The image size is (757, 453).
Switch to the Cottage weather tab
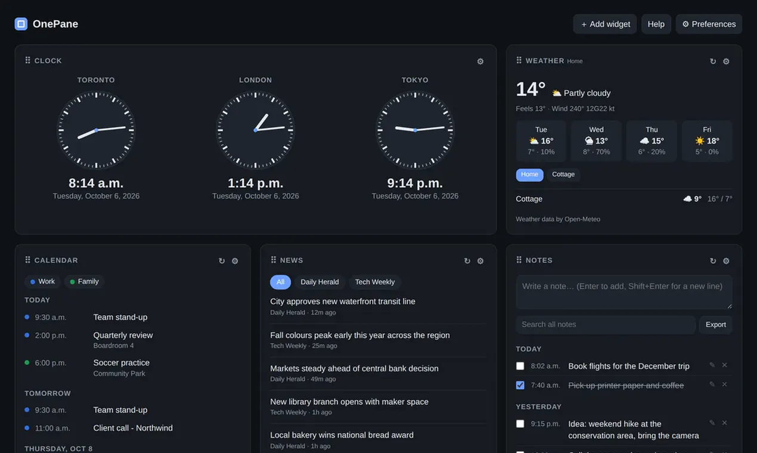tap(563, 175)
